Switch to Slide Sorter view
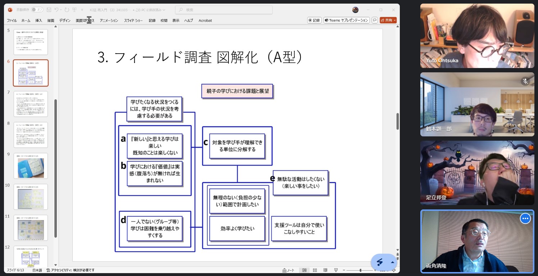 point(315,270)
